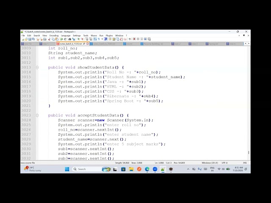
Task: Open the Run menu
Action: point(101,36)
